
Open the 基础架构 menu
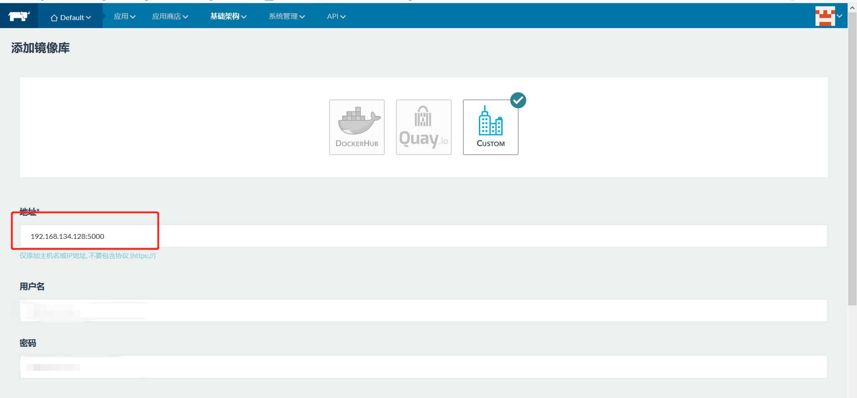(229, 16)
